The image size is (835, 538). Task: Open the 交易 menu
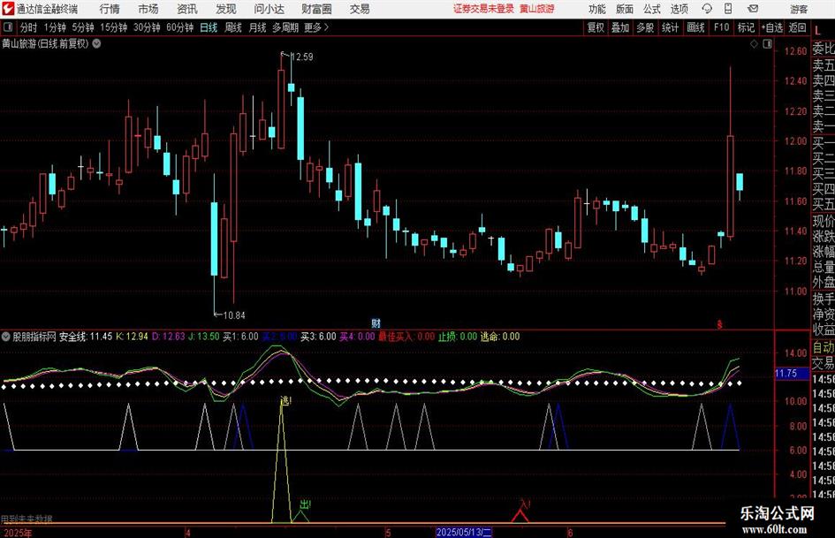click(360, 9)
